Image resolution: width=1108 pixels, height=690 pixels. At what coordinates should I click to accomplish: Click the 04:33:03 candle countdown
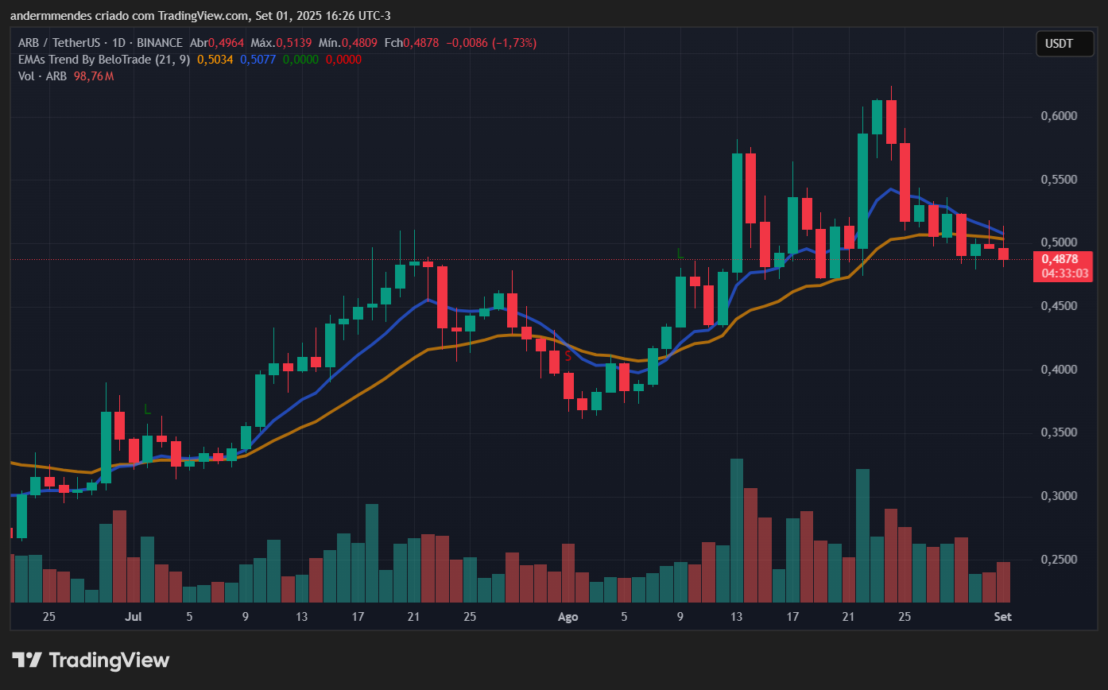[1065, 273]
